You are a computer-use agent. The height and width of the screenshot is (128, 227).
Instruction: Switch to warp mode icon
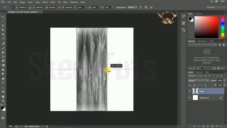pyautogui.click(x=140, y=7)
